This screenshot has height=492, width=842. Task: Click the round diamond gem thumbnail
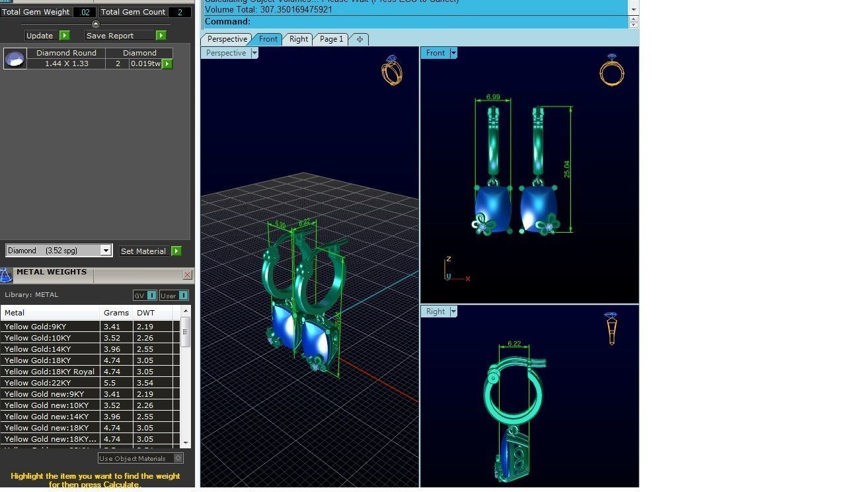(15, 58)
